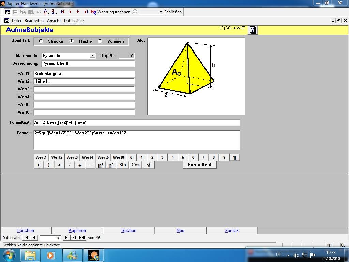
Task: Choose Volumen as the Objektart
Action: (x=100, y=41)
